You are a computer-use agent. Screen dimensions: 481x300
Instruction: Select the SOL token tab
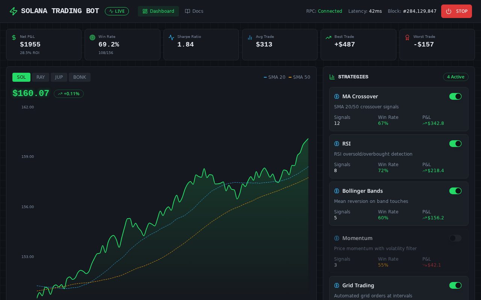[21, 77]
